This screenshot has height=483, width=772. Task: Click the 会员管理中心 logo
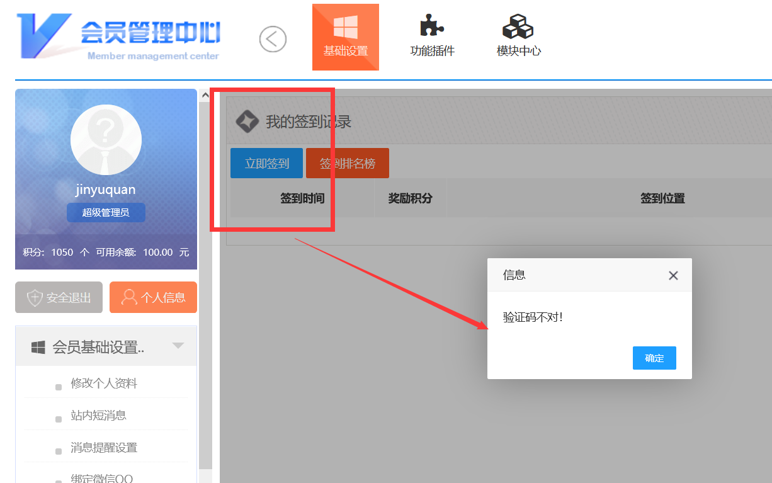tap(120, 37)
